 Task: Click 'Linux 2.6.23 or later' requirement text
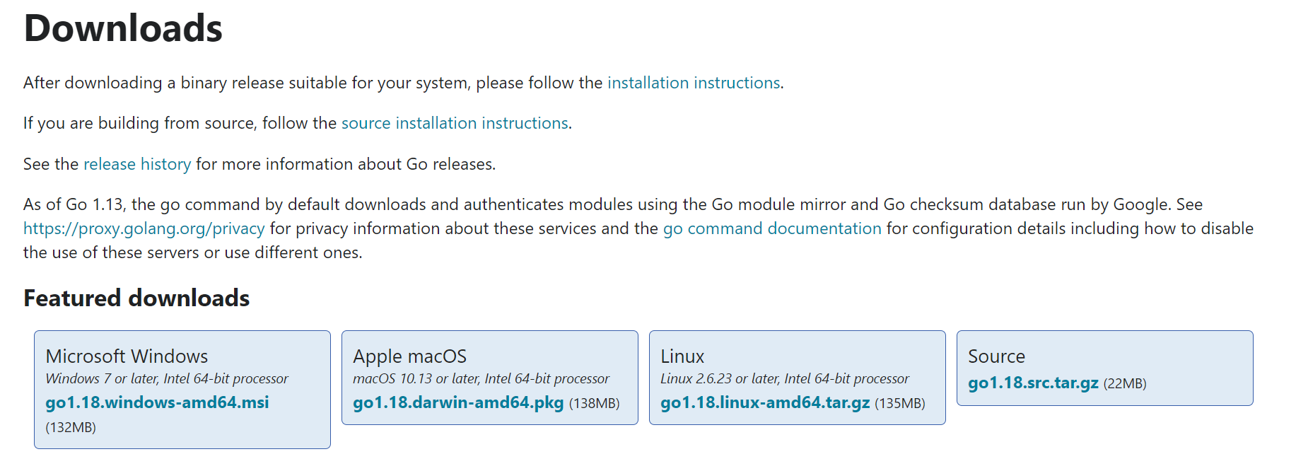(x=785, y=378)
